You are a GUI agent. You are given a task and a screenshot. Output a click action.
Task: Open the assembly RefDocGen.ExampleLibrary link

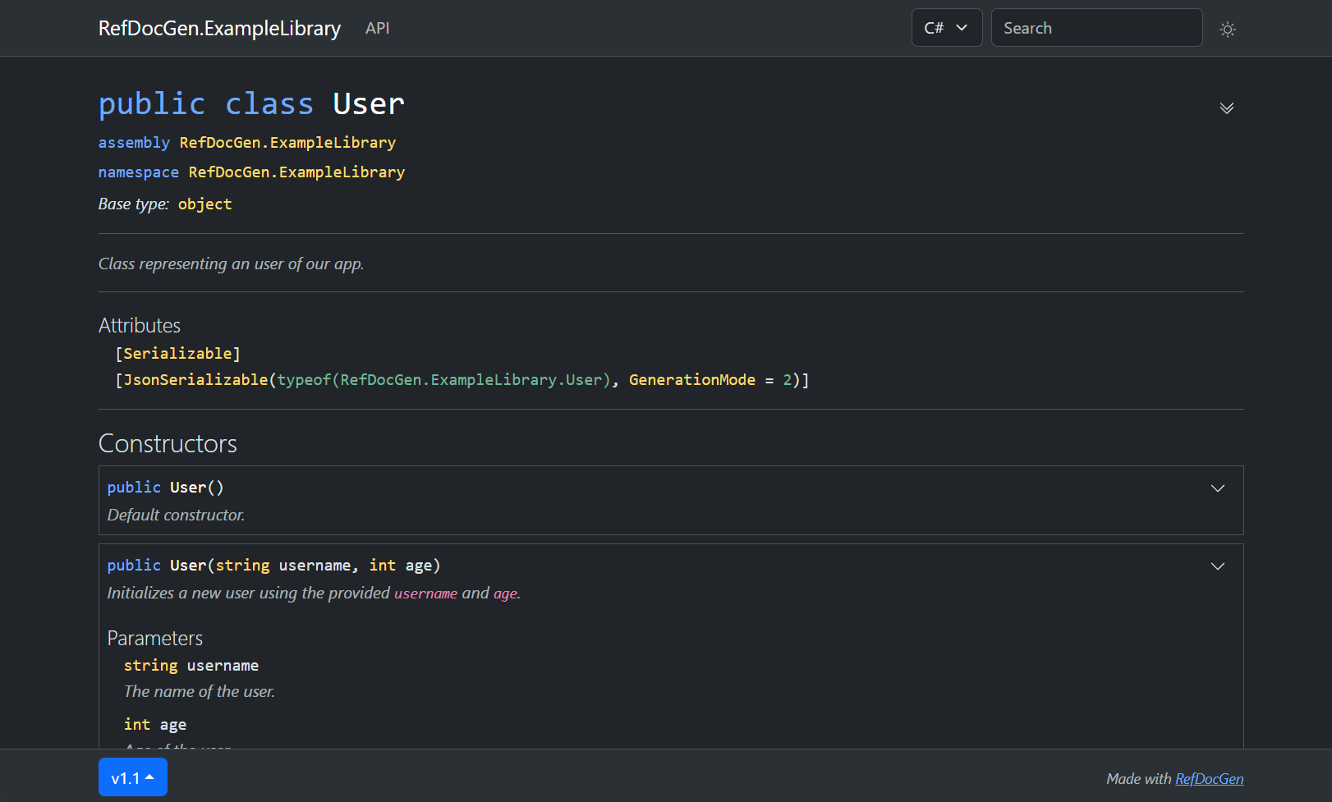click(287, 143)
